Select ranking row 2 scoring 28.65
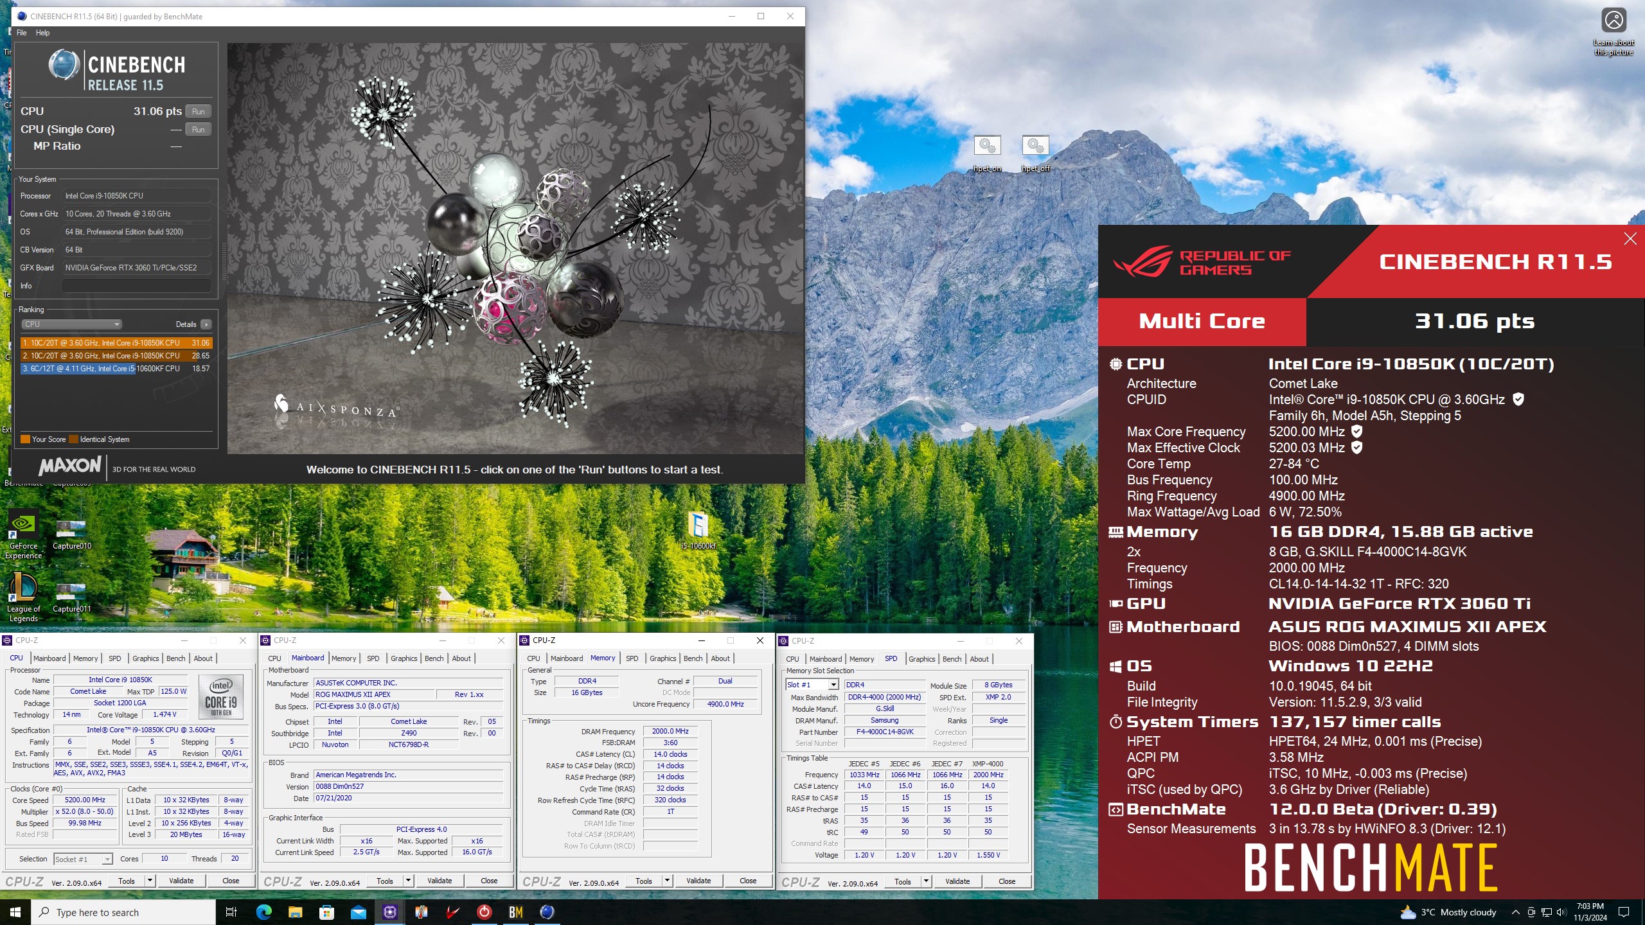Screen dimensions: 1645x925 pyautogui.click(x=116, y=356)
